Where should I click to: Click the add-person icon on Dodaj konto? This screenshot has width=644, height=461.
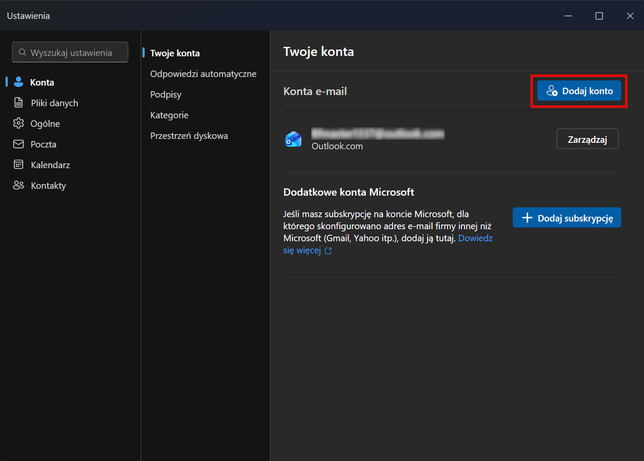[552, 91]
